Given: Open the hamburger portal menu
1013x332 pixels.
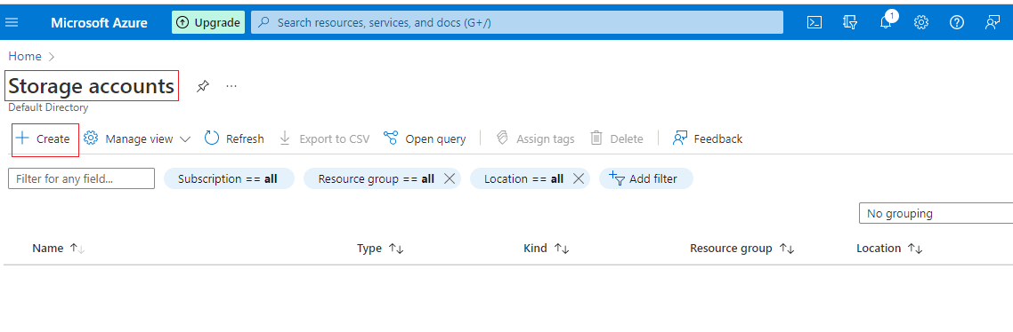Looking at the screenshot, I should (x=12, y=22).
